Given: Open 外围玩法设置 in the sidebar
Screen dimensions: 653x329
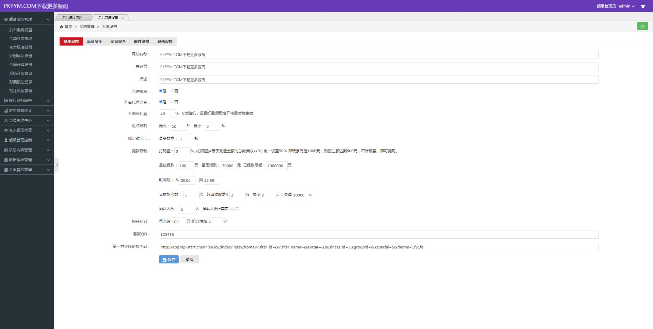Looking at the screenshot, I should click(x=21, y=56).
